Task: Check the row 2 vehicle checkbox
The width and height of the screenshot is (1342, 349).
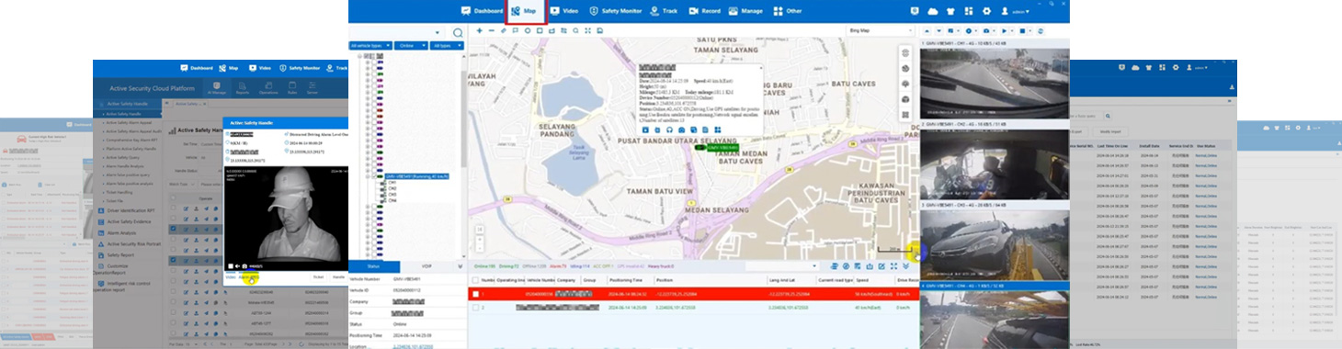Action: [475, 308]
